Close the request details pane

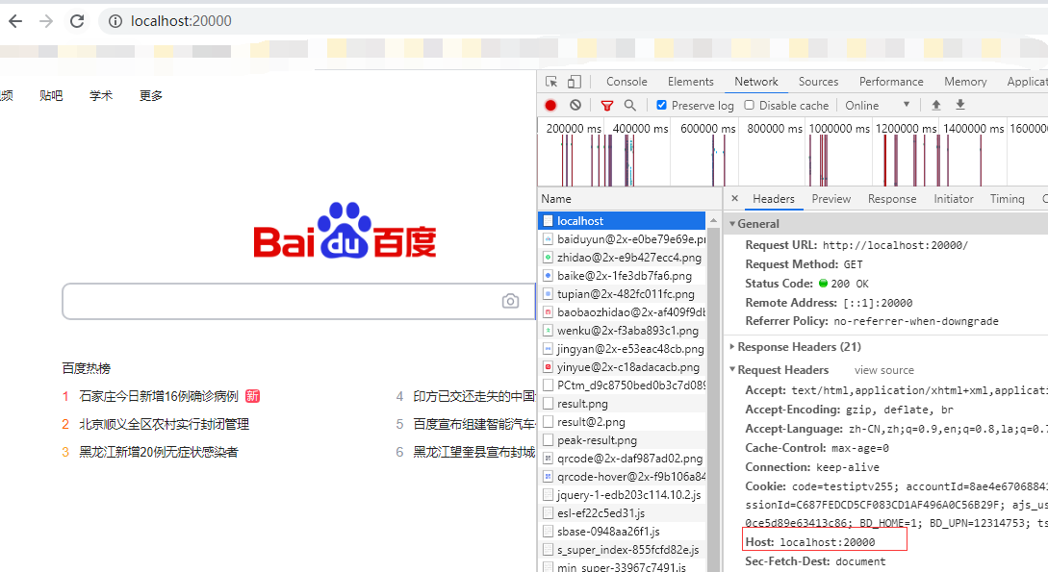[x=734, y=198]
